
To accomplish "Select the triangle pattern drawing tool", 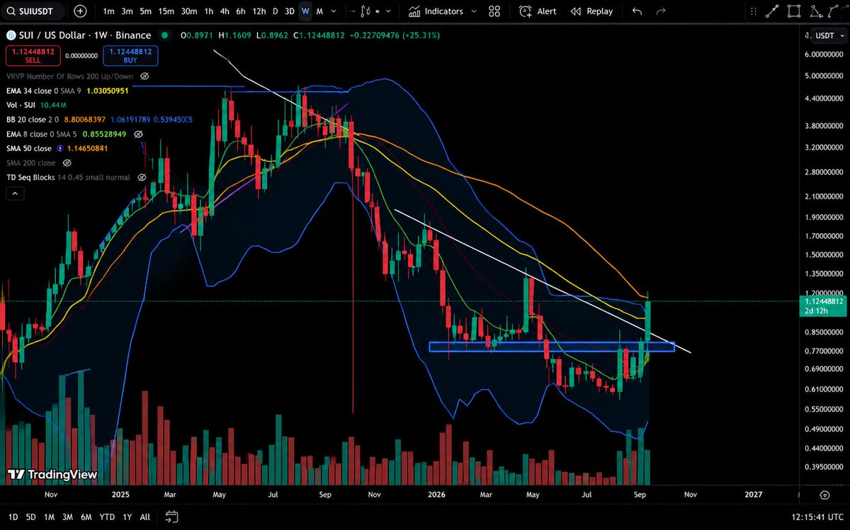I will tap(816, 11).
